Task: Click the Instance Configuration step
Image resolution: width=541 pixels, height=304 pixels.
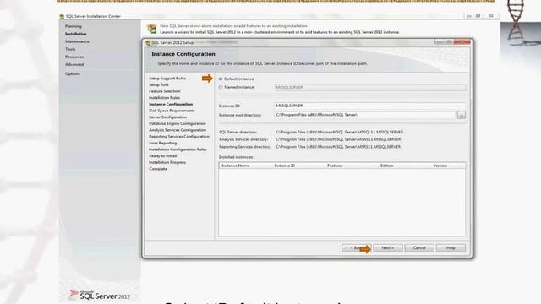Action: 171,104
